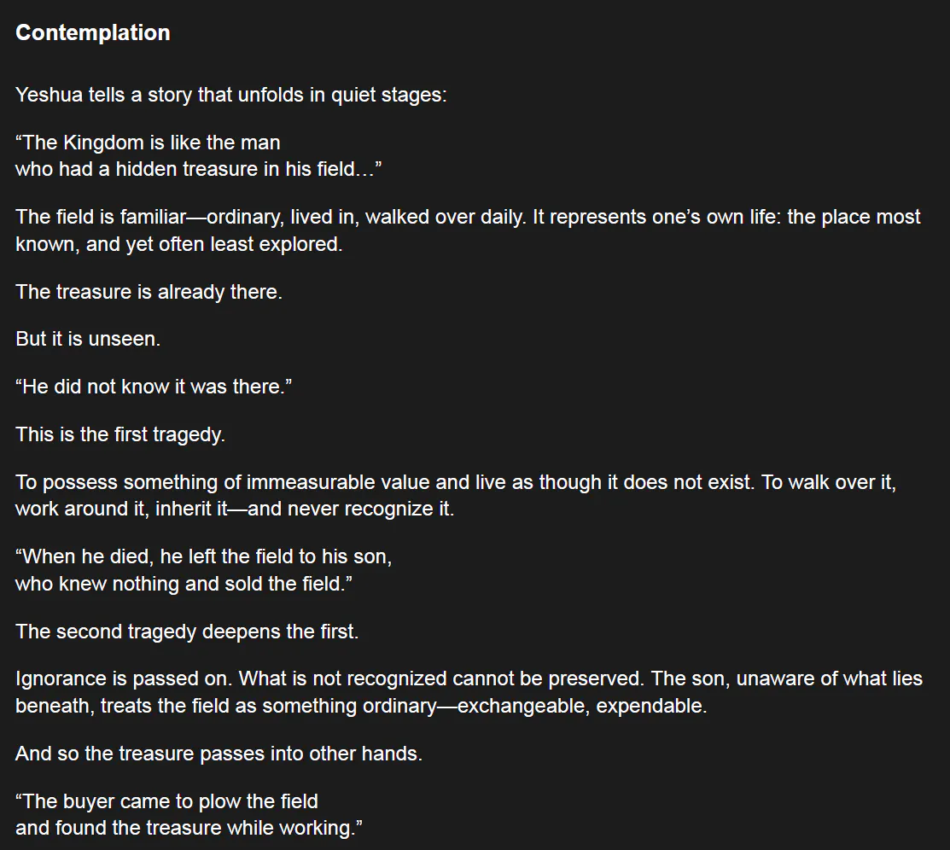This screenshot has height=850, width=950.
Task: Click 'And so the treasure passes into other hands.'
Action: point(219,754)
